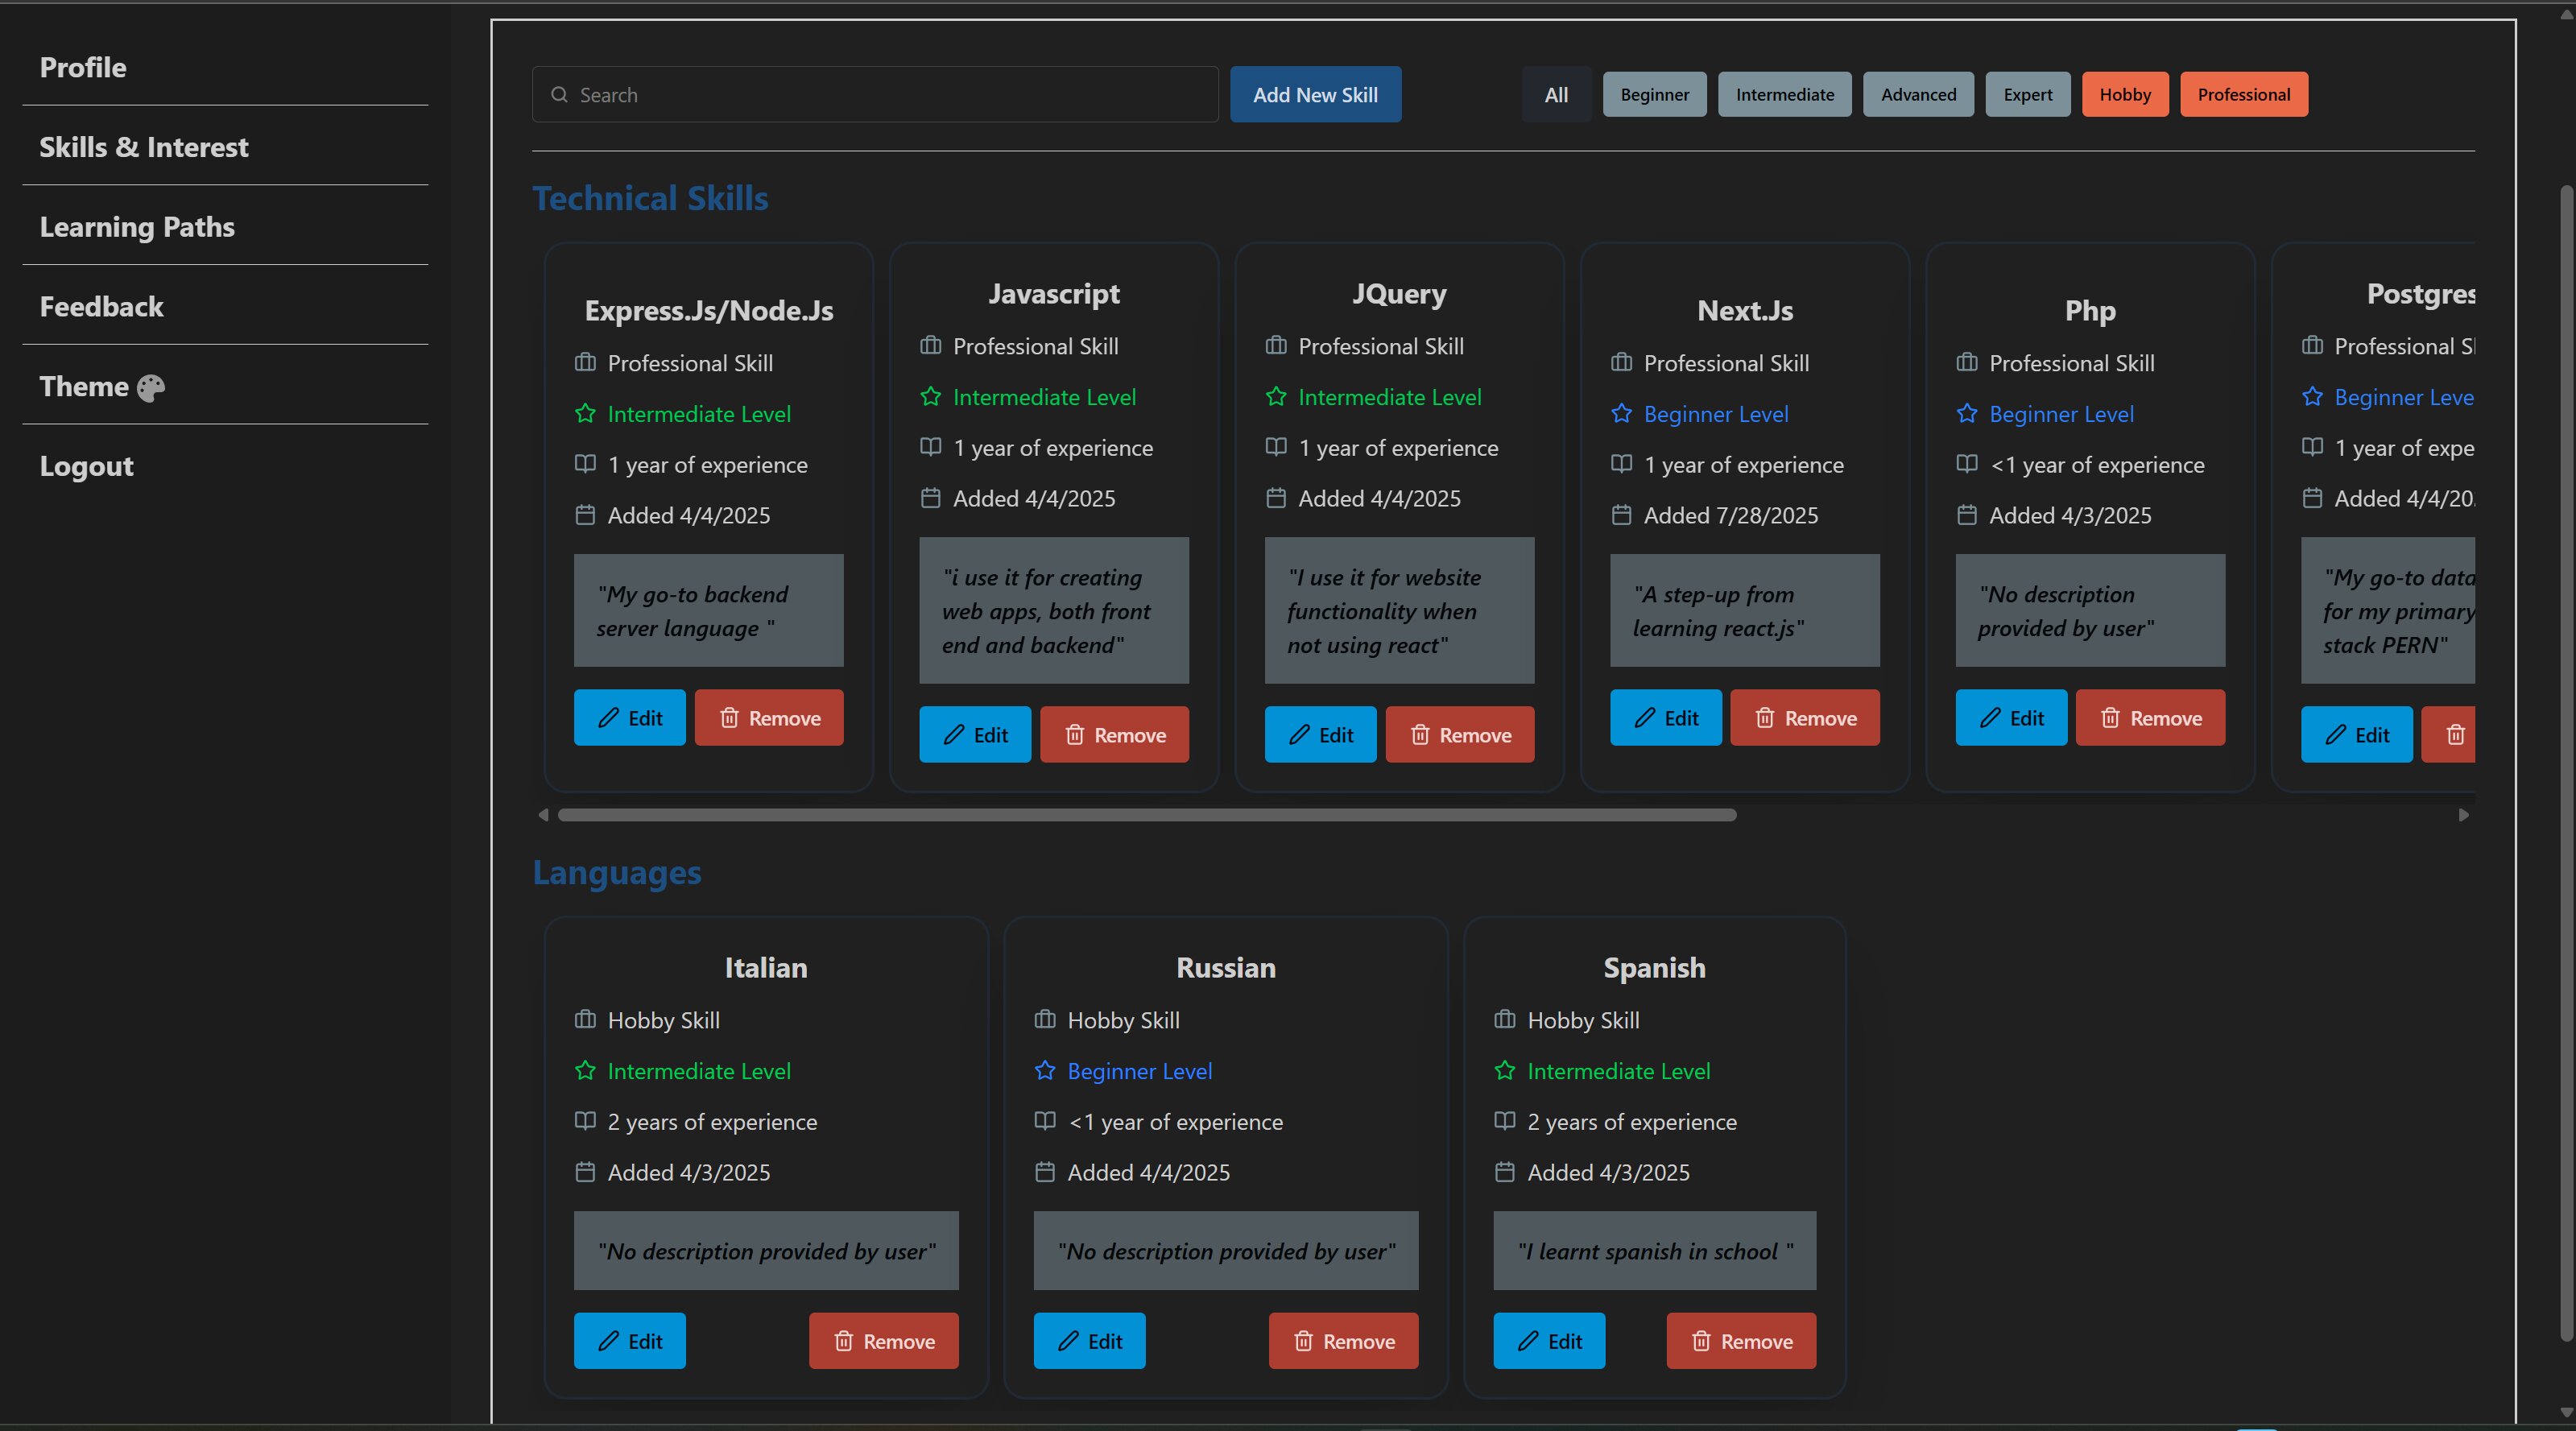
Task: Click the pencil icon on Javascript Edit button
Action: point(954,735)
